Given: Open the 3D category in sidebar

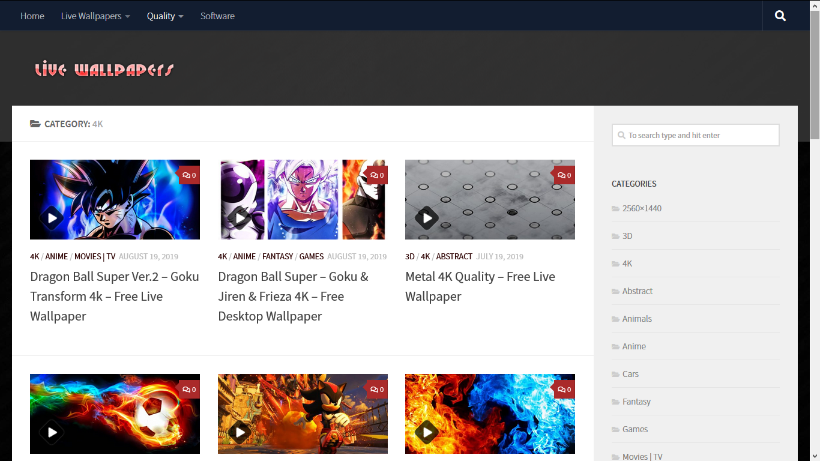Looking at the screenshot, I should pyautogui.click(x=627, y=236).
